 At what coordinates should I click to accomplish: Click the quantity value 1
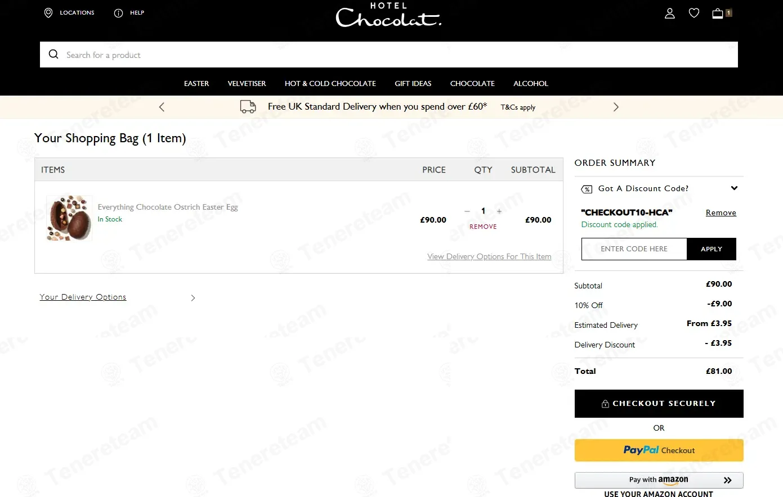click(483, 211)
